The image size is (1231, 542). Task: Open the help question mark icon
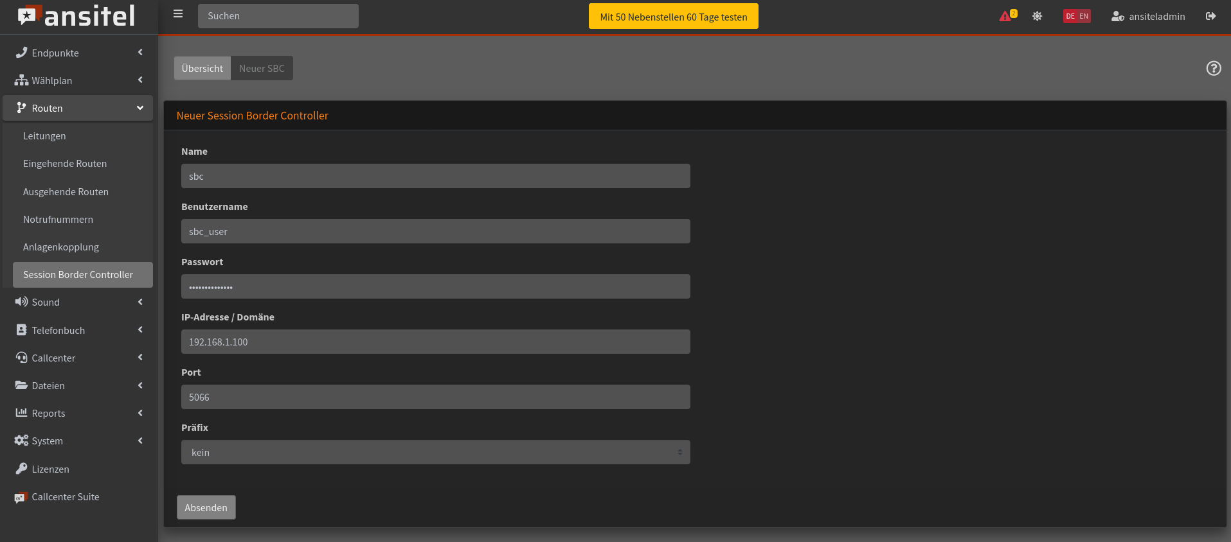[x=1213, y=68]
